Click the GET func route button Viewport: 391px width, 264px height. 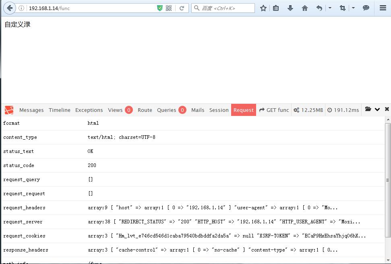pyautogui.click(x=274, y=109)
